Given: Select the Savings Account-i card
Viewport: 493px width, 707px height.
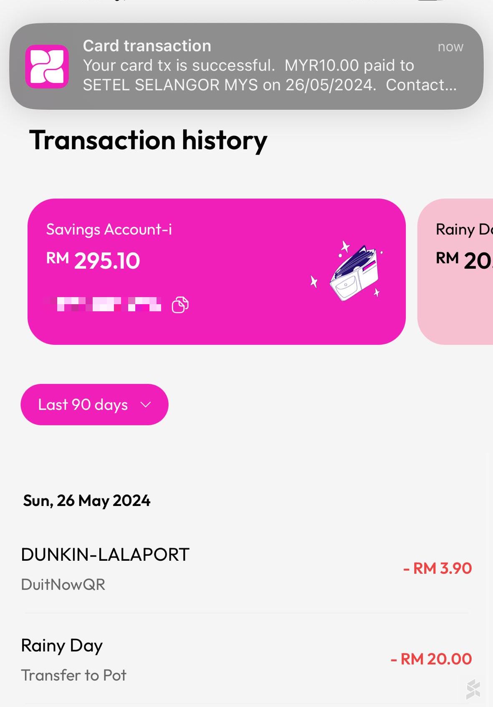Looking at the screenshot, I should coord(216,272).
